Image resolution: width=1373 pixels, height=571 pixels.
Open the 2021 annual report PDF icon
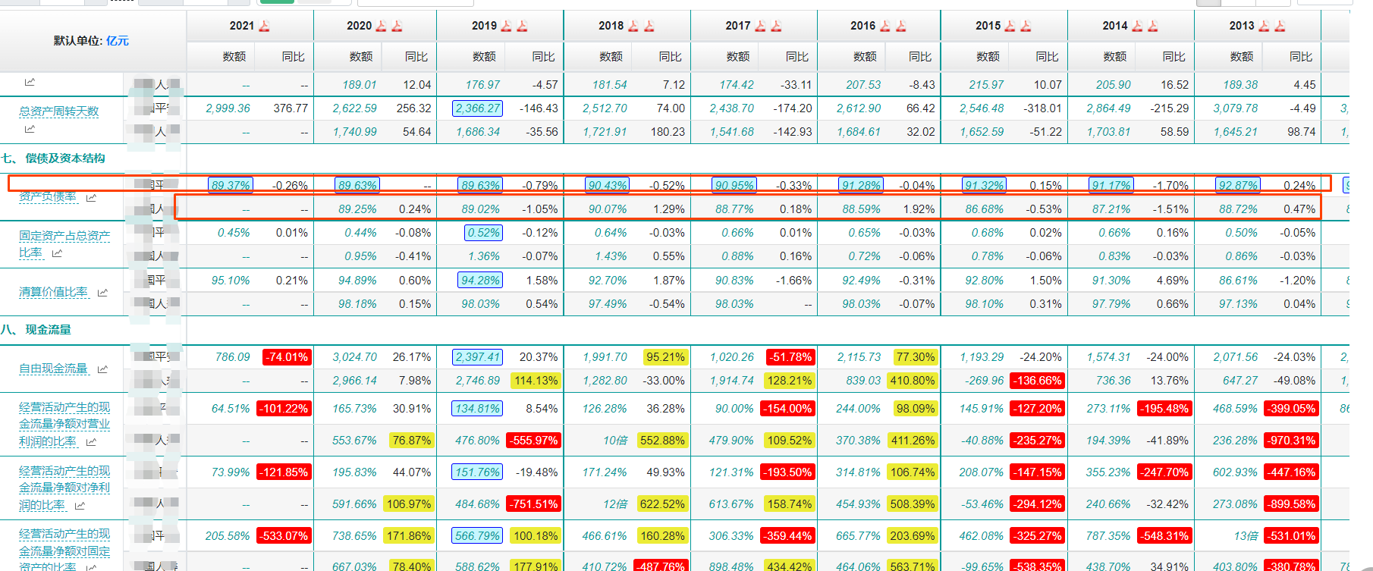point(264,26)
